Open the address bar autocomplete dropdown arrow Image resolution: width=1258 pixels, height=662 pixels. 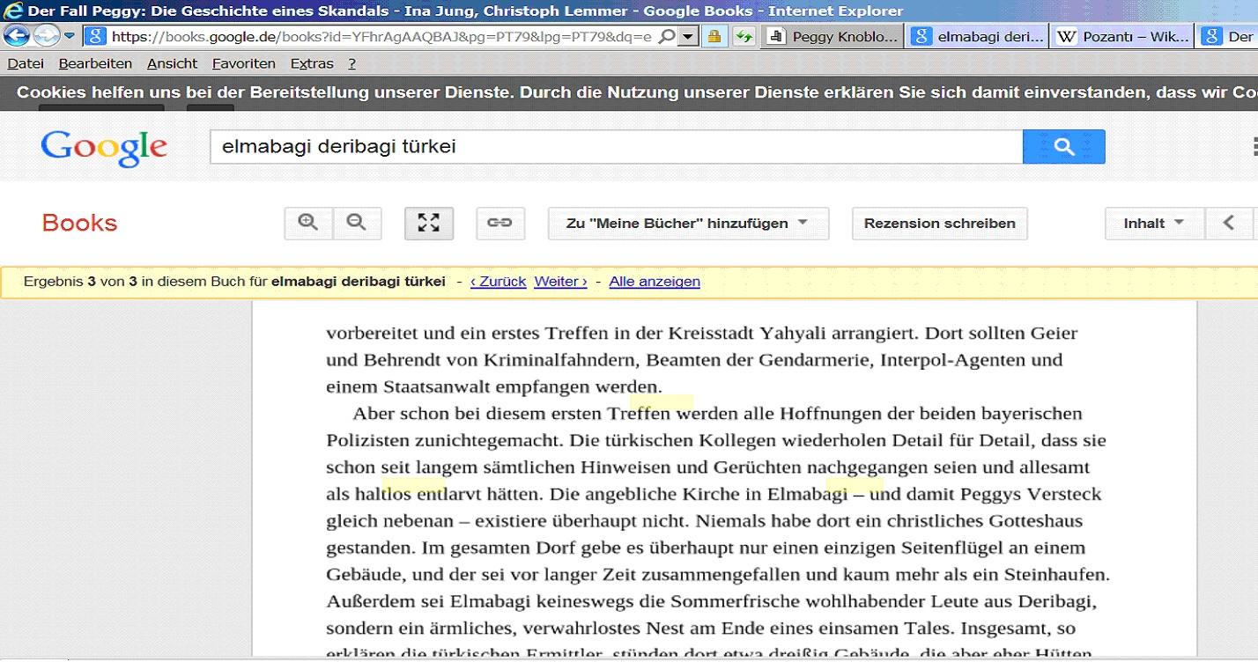pos(689,37)
